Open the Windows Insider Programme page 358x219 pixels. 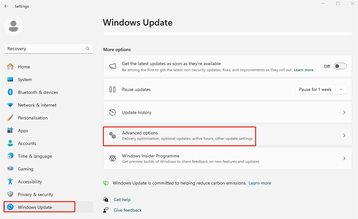tap(228, 158)
